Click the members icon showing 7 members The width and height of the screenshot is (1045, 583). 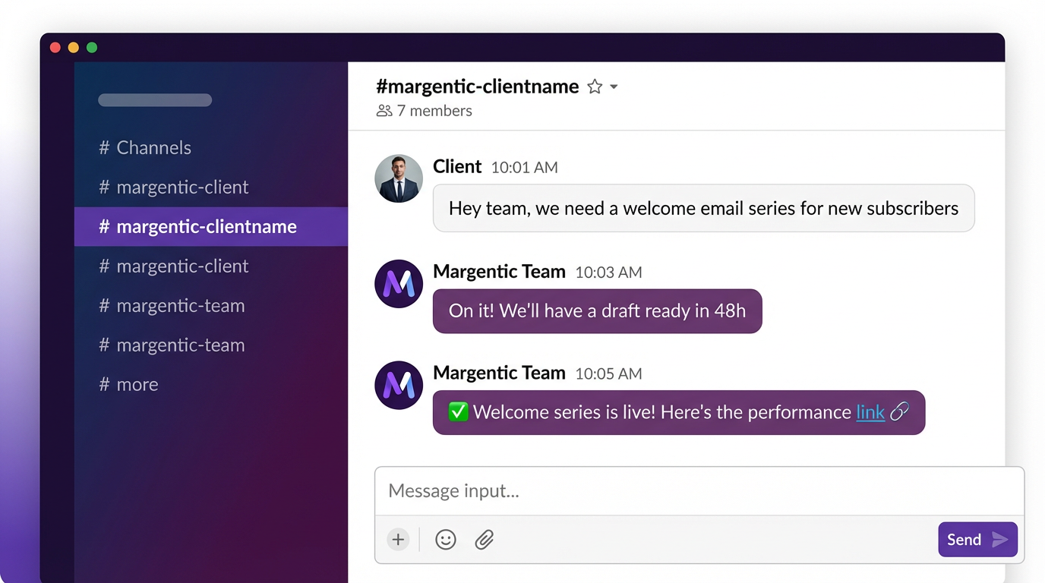[x=383, y=110]
